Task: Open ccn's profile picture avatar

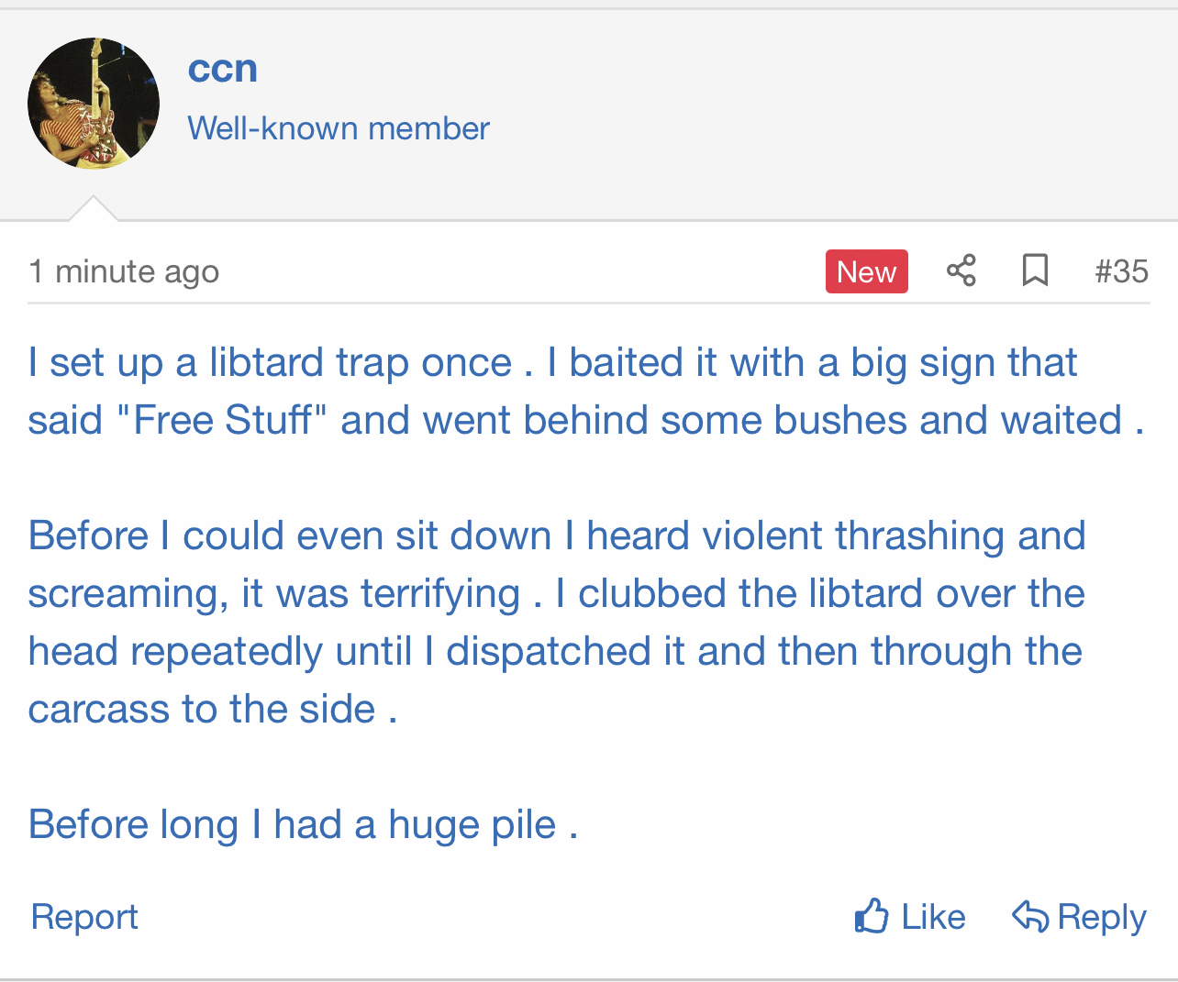Action: [x=94, y=104]
